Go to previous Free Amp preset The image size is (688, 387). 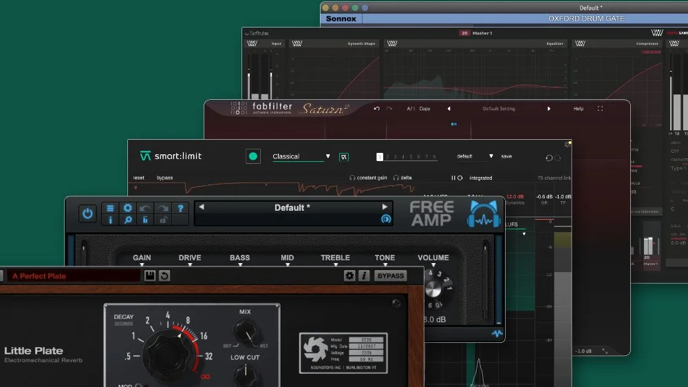[202, 207]
